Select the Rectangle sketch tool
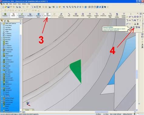The height and width of the screenshot is (115, 144). pos(76,15)
